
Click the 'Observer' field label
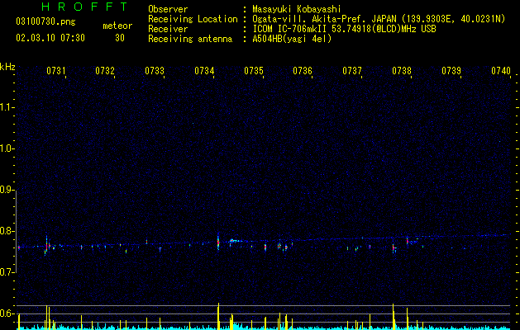[x=168, y=9]
